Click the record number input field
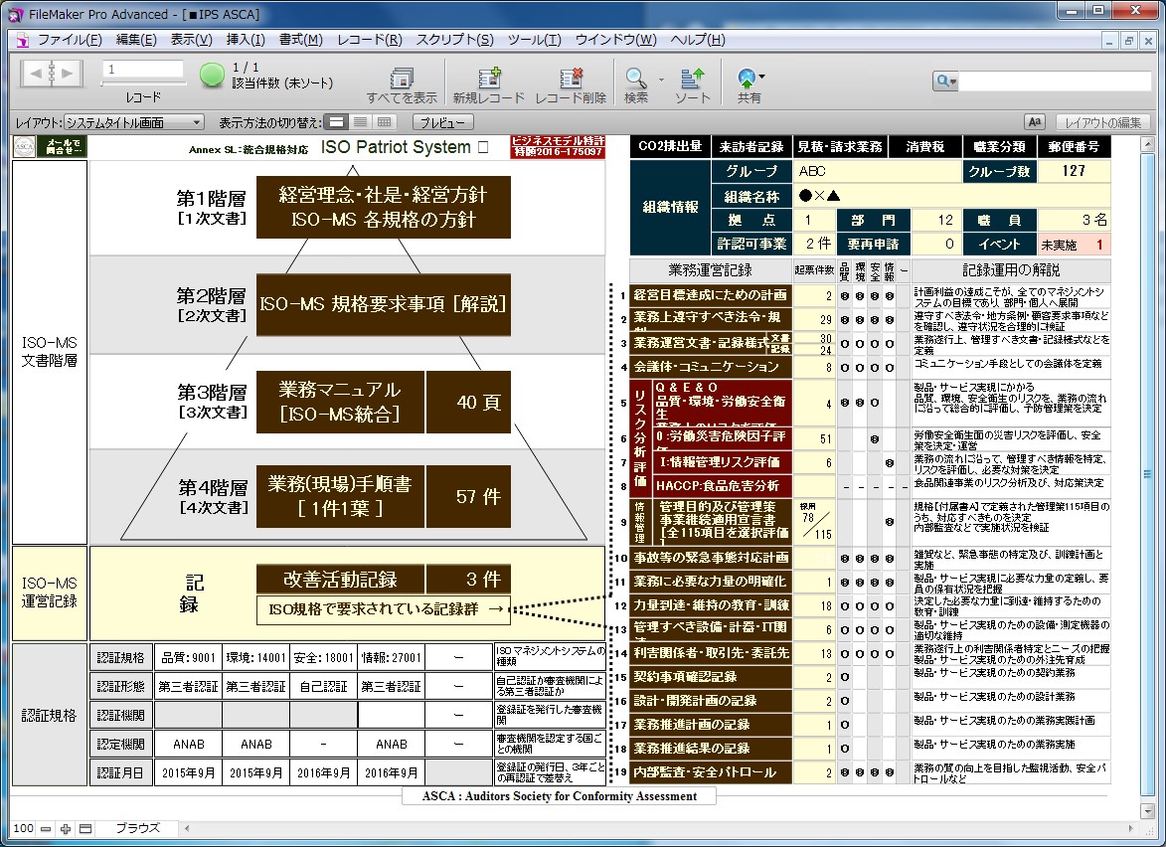The image size is (1166, 847). point(142,70)
